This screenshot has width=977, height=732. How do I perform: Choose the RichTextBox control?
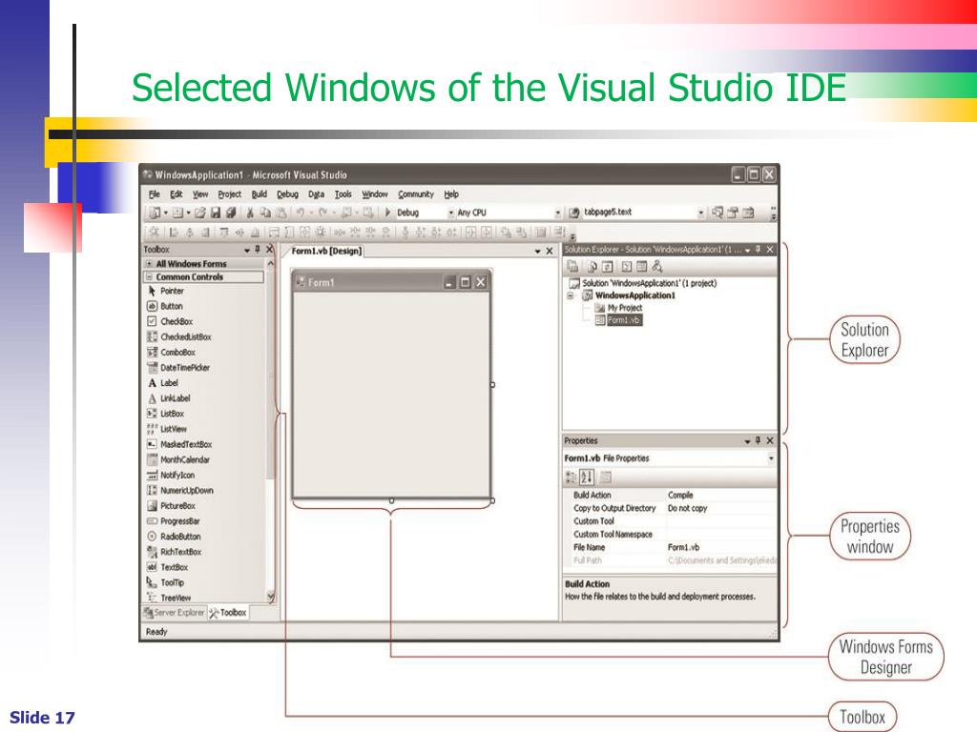(174, 552)
